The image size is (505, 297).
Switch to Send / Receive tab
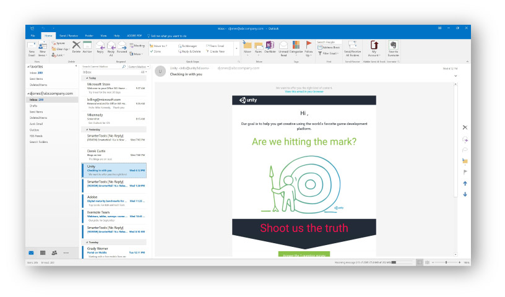click(69, 36)
